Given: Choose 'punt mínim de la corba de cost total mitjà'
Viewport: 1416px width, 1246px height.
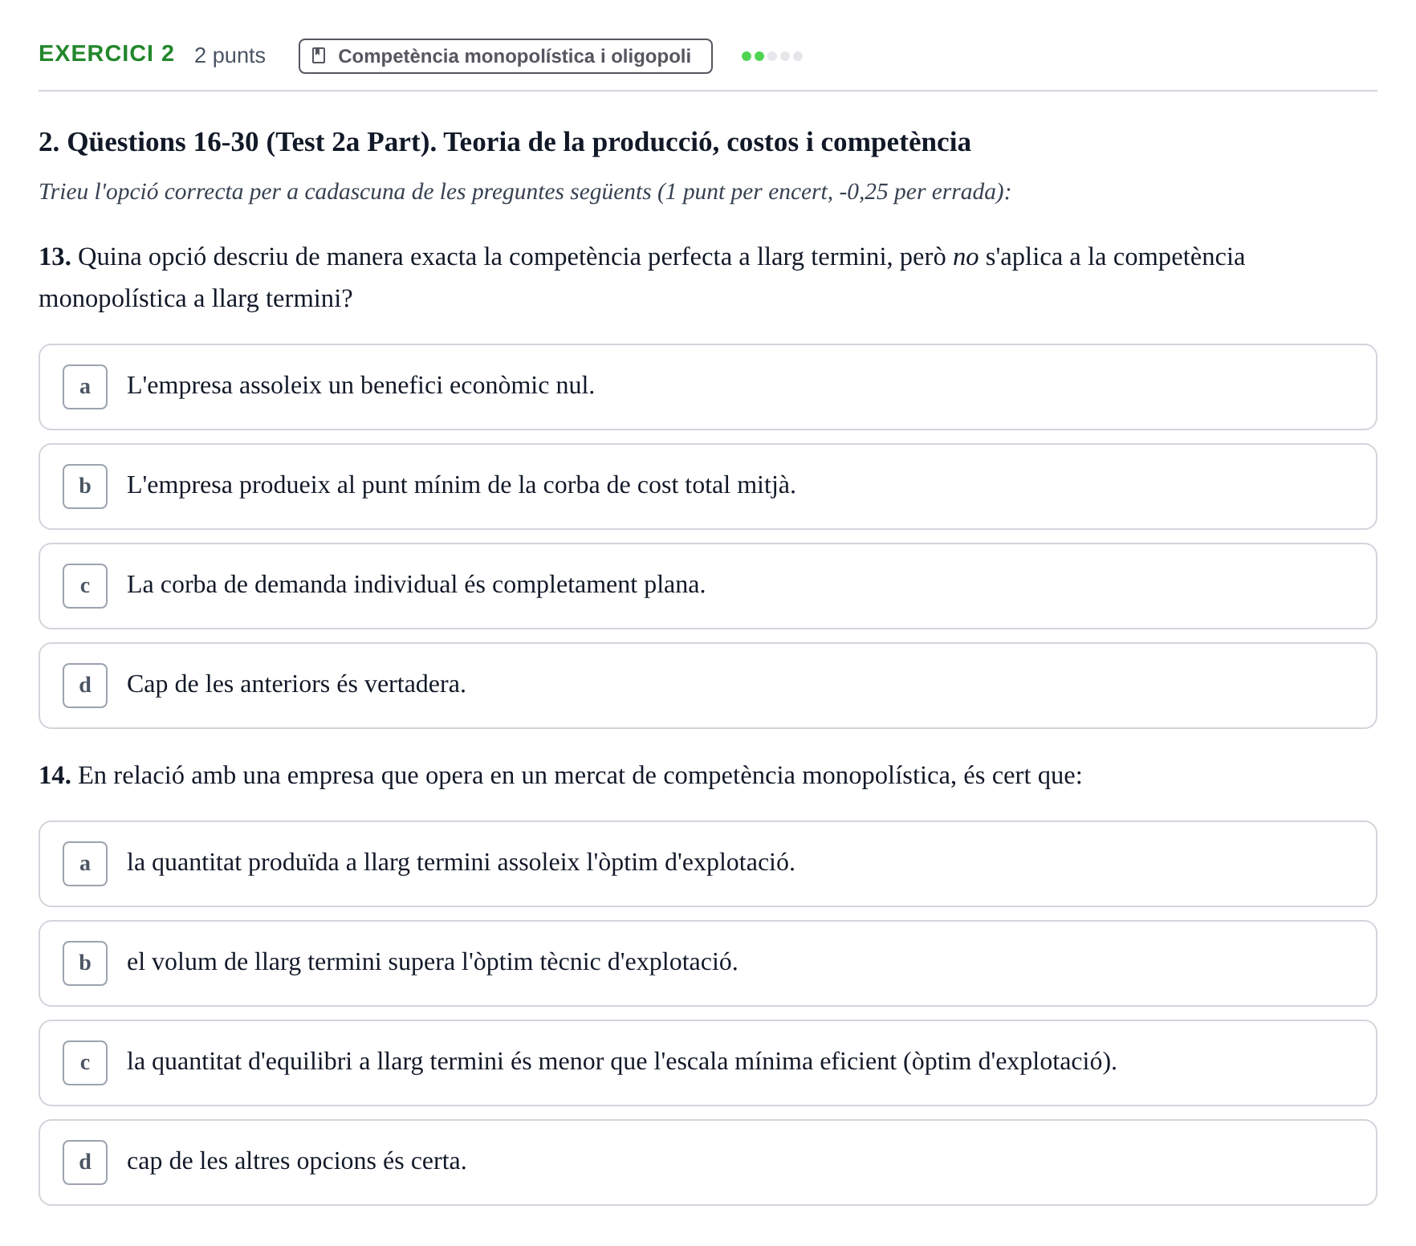Looking at the screenshot, I should pyautogui.click(x=708, y=487).
